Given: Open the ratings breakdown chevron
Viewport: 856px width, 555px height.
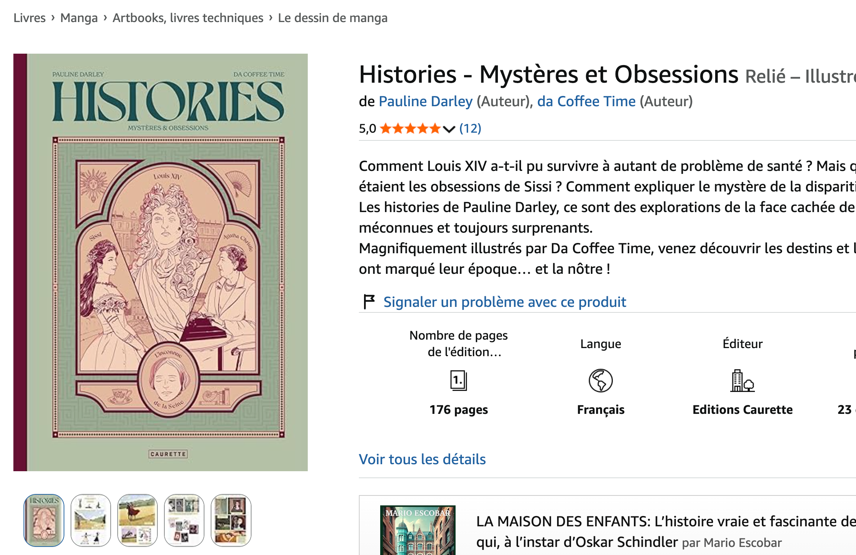Looking at the screenshot, I should pyautogui.click(x=449, y=129).
